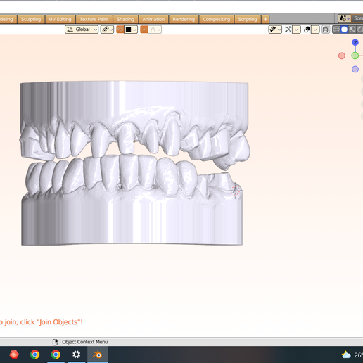Screen dimensions: 363x363
Task: Click the Object Context Menu mouse icon
Action: [55, 342]
